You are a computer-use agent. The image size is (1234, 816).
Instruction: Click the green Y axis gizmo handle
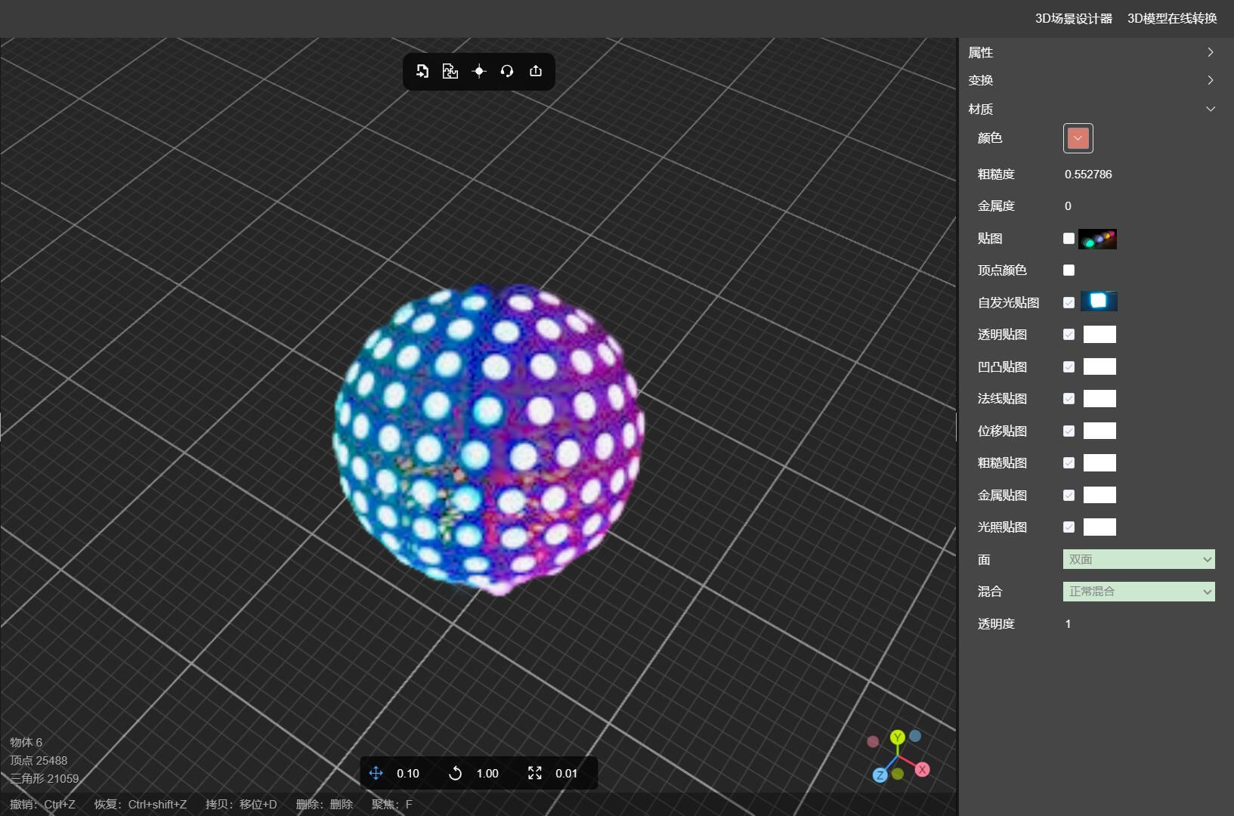[898, 737]
